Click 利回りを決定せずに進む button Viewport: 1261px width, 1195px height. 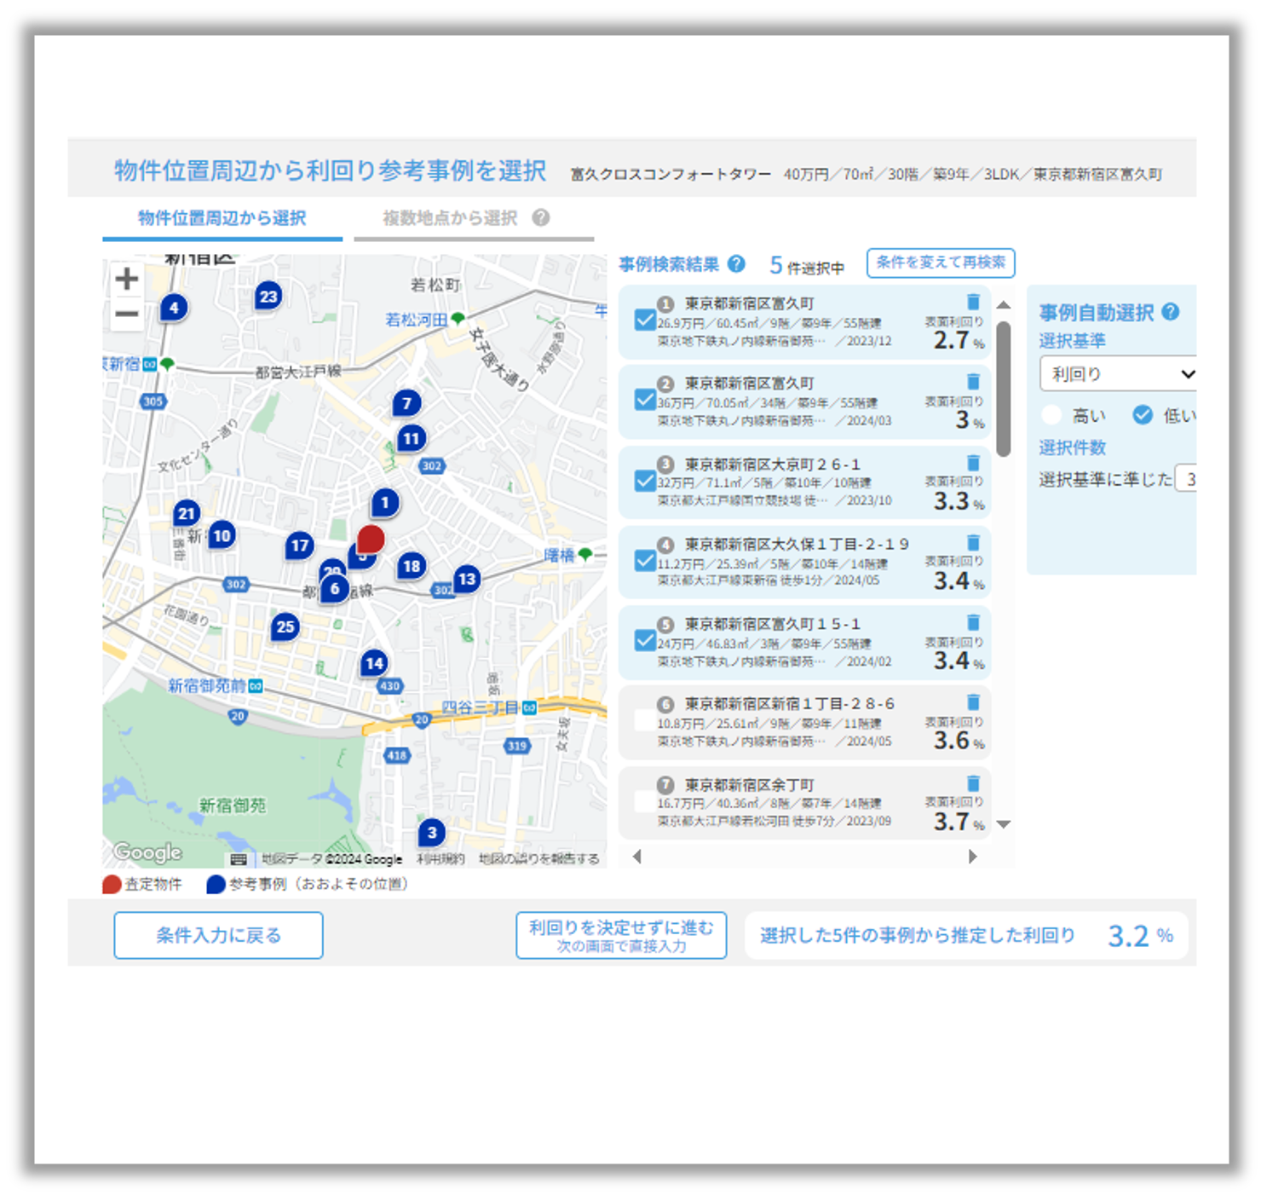[x=621, y=935]
